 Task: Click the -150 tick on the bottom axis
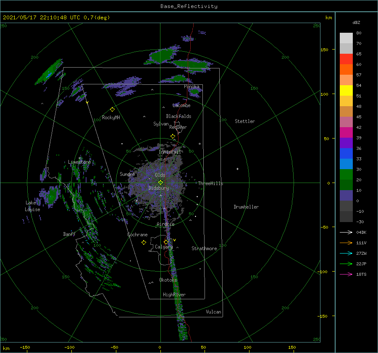(25, 347)
